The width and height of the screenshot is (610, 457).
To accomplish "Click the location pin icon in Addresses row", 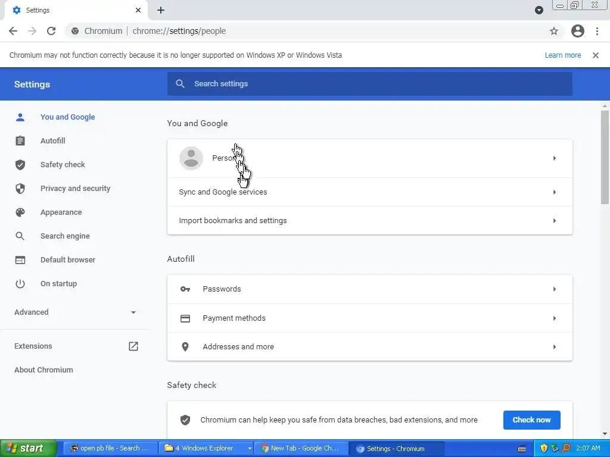I will coord(185,347).
